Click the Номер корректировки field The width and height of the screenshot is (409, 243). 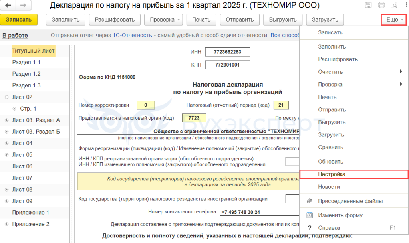[x=146, y=105]
